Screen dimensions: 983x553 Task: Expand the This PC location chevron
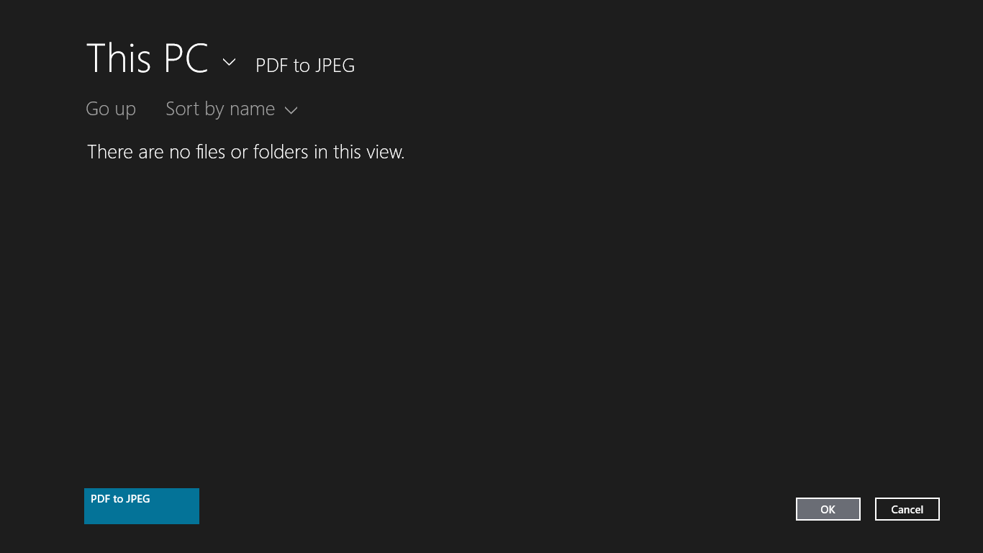point(229,63)
